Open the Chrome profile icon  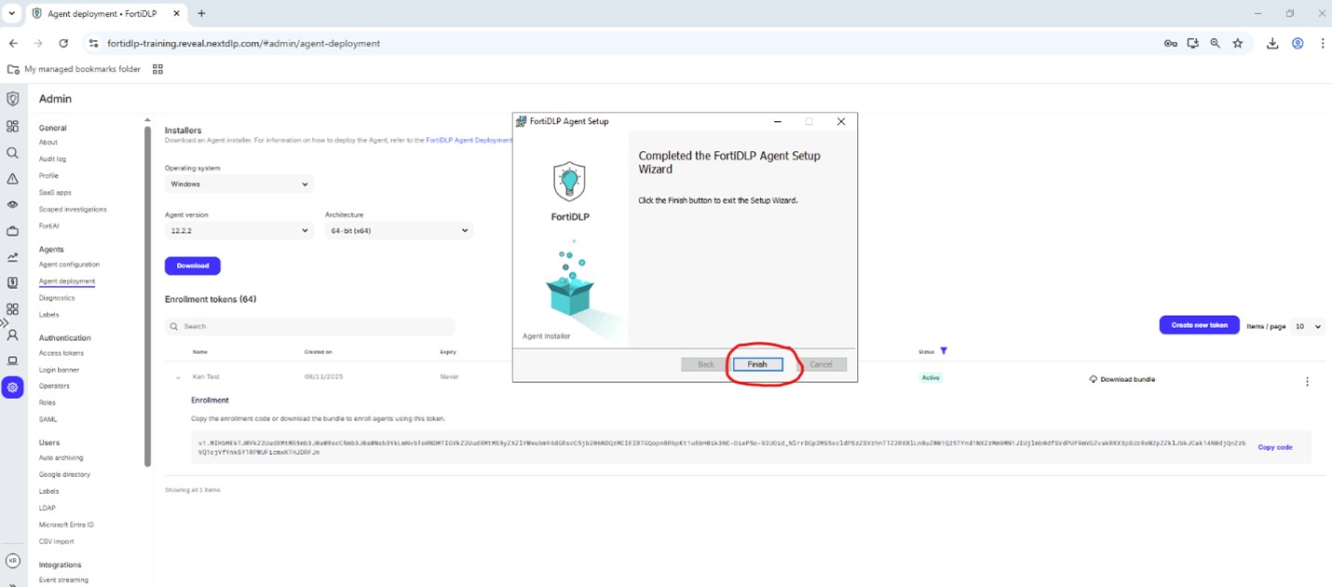(1298, 43)
